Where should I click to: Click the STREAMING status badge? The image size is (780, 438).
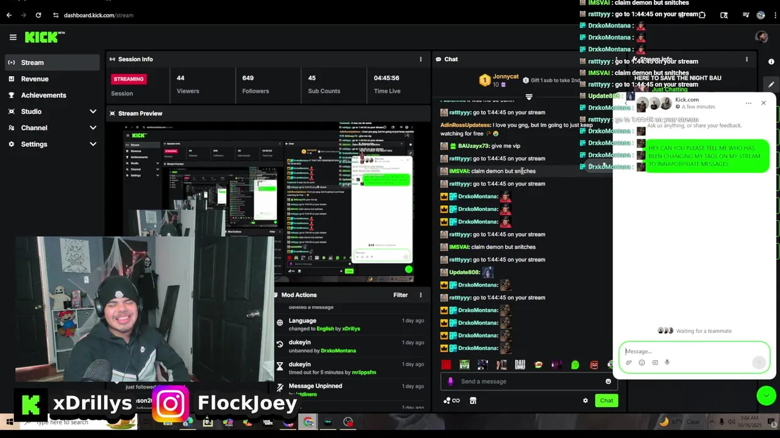click(x=129, y=78)
